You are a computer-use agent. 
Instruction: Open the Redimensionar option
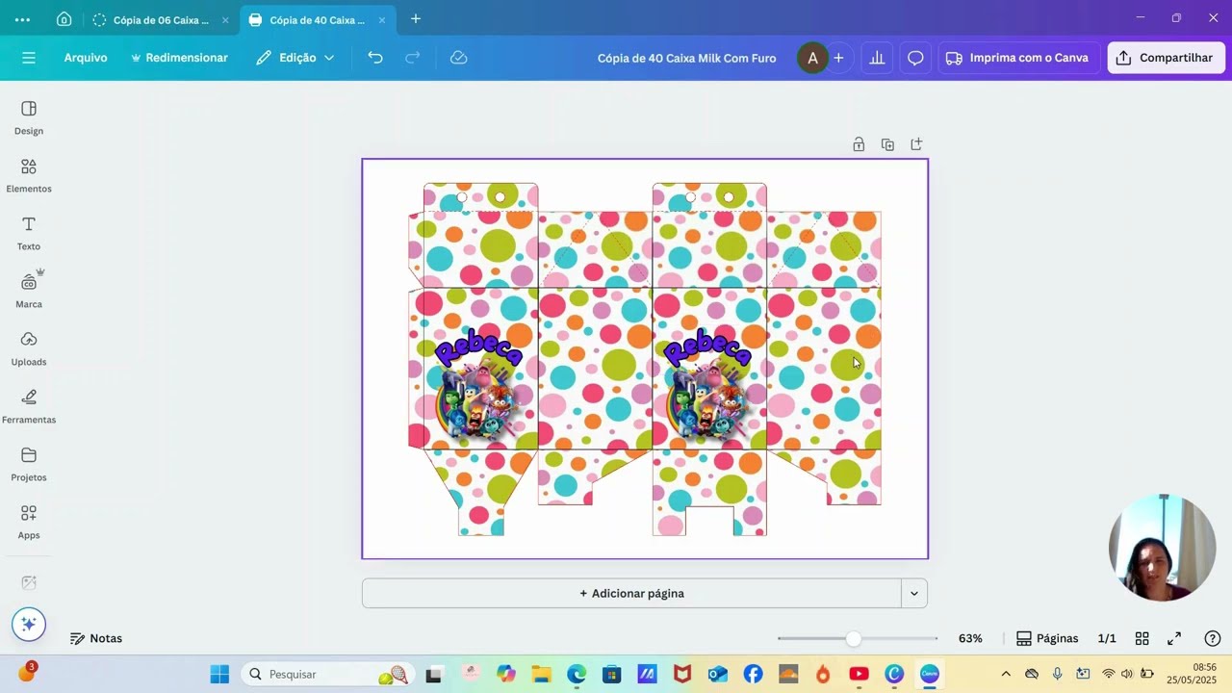(x=179, y=58)
